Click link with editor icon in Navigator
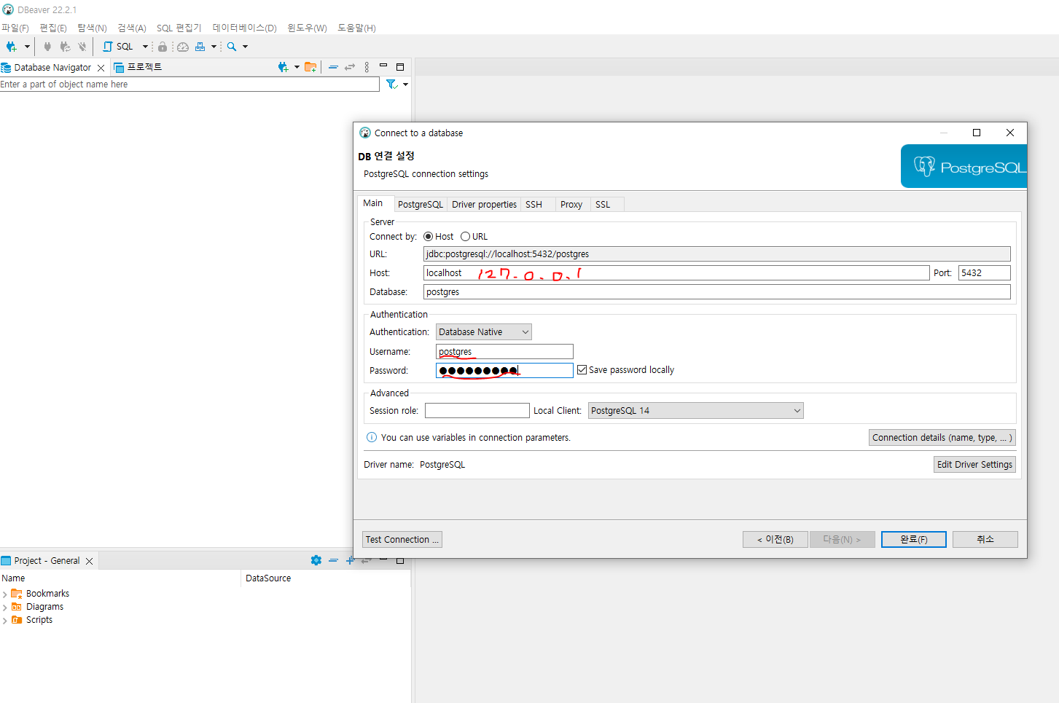The height and width of the screenshot is (703, 1059). [350, 67]
